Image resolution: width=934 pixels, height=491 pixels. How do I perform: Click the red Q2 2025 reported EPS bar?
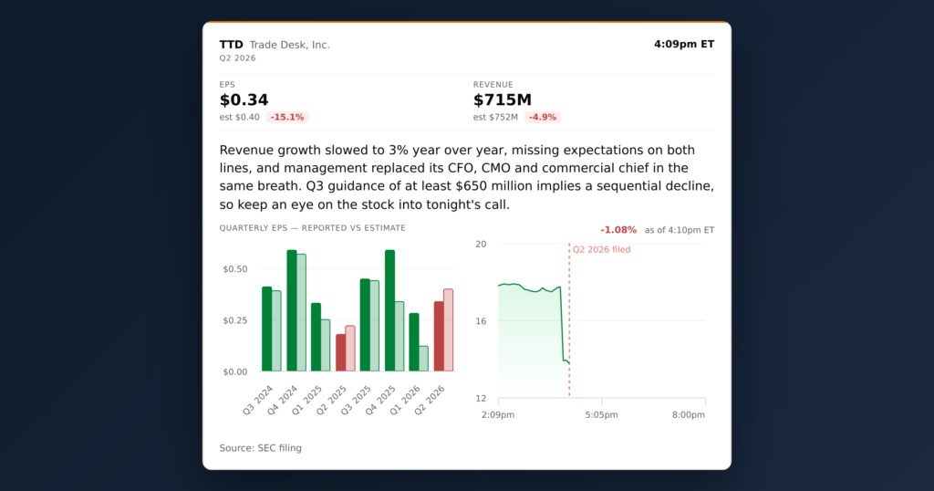point(341,353)
